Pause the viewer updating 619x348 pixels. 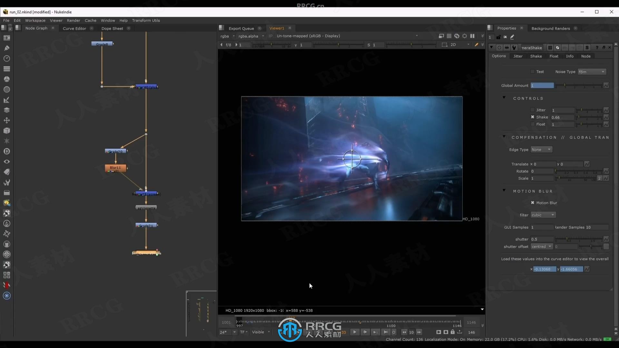pyautogui.click(x=472, y=36)
